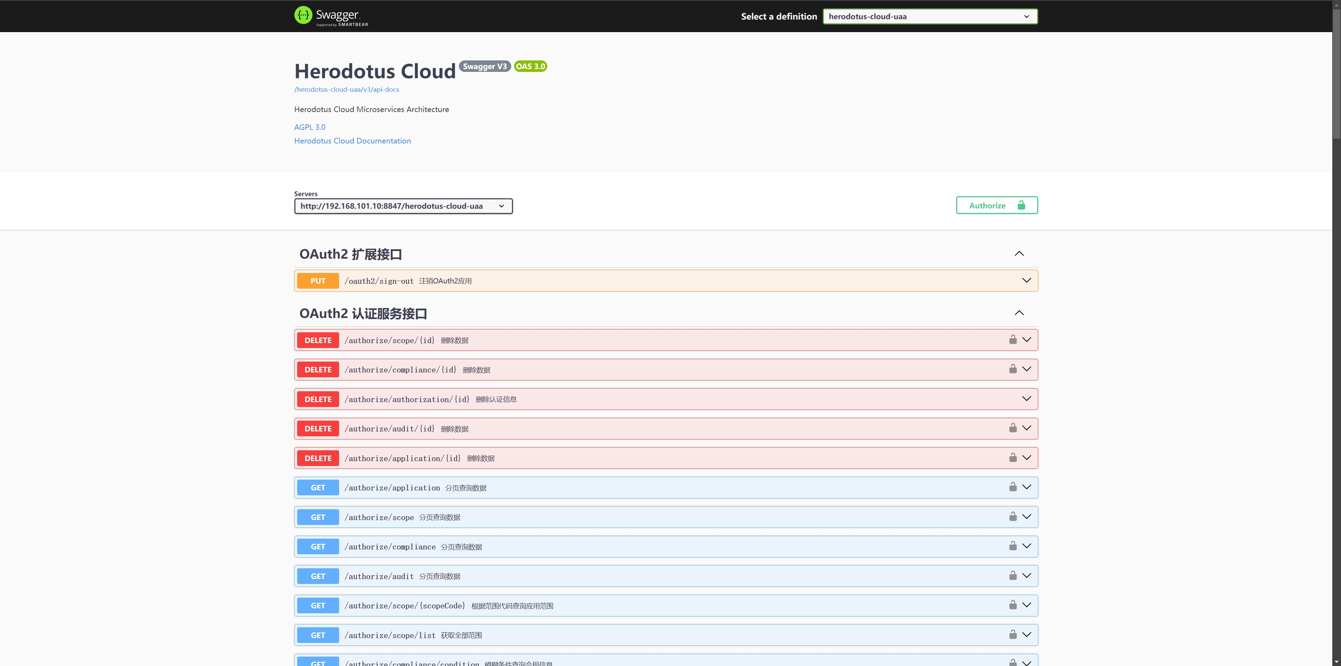Collapse the OAuth2 认证服务接口 section
1341x666 pixels.
pos(1019,313)
